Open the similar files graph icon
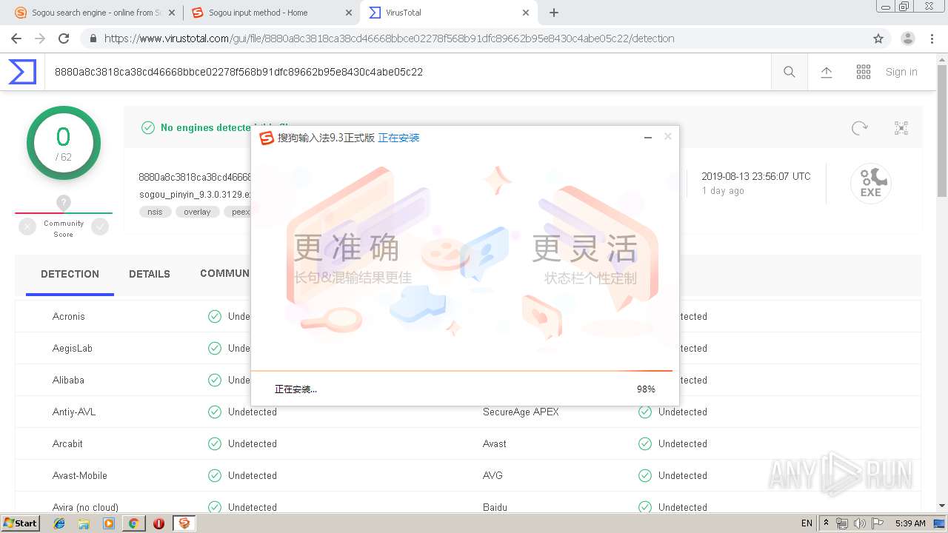 (901, 128)
